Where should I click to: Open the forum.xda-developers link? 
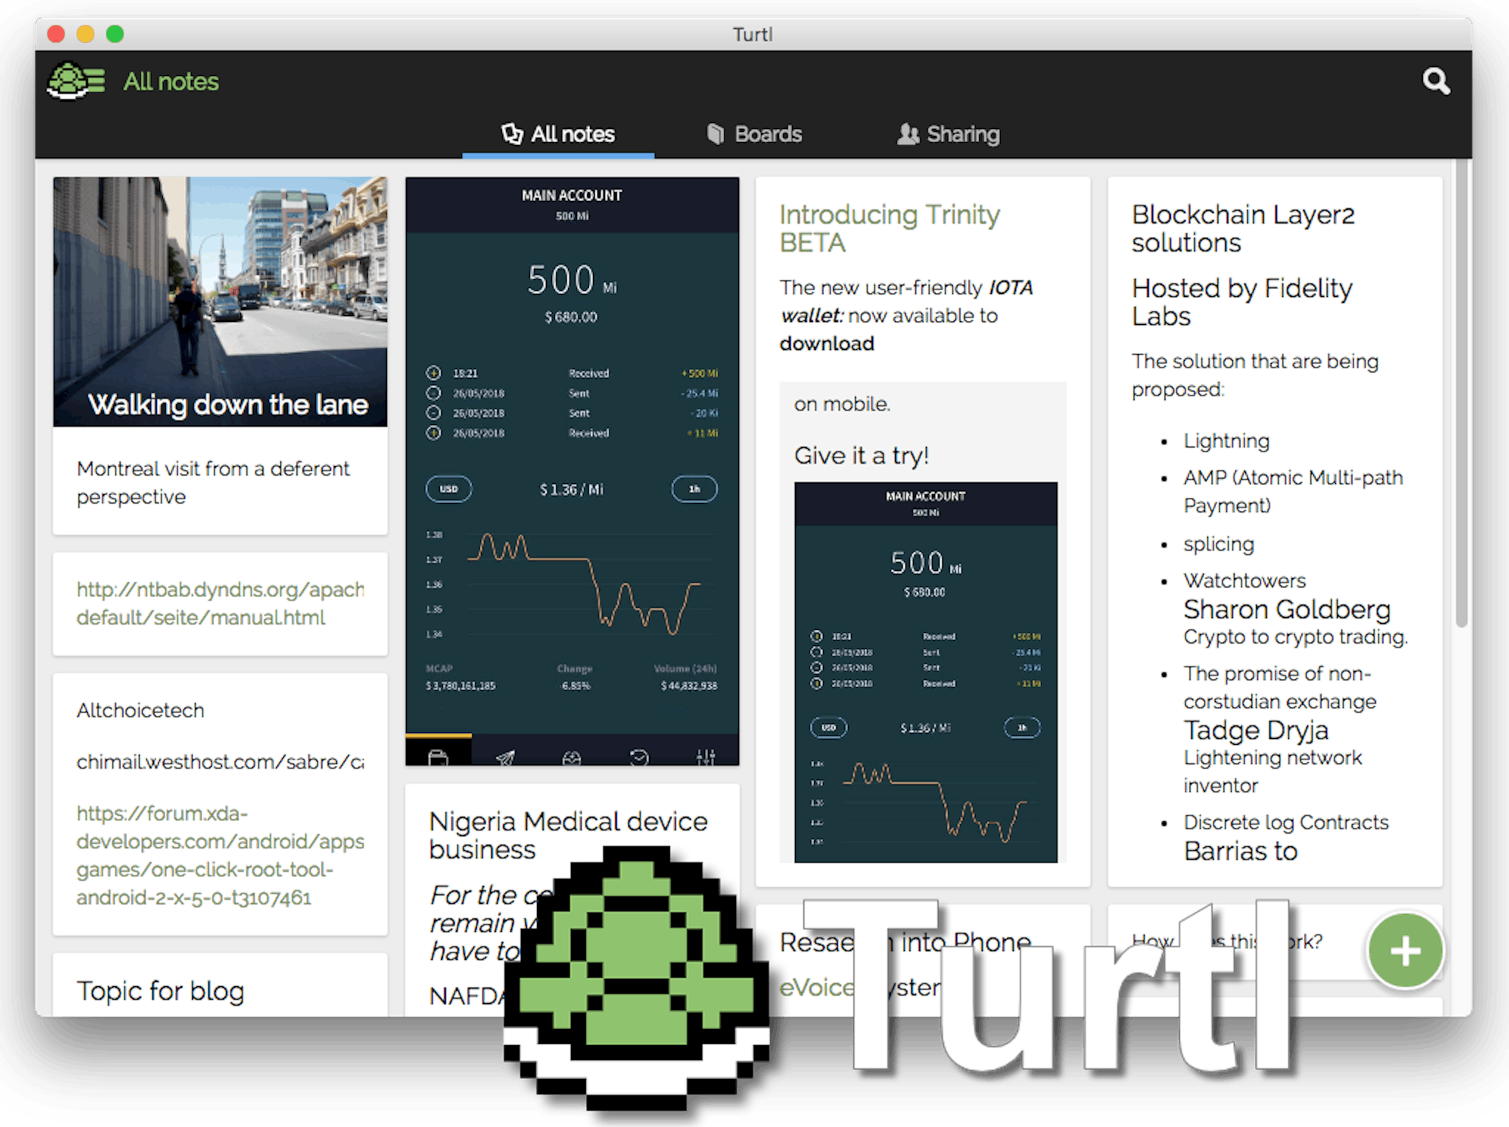(220, 855)
